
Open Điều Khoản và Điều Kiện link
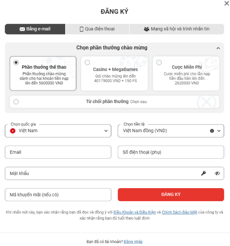point(135,212)
